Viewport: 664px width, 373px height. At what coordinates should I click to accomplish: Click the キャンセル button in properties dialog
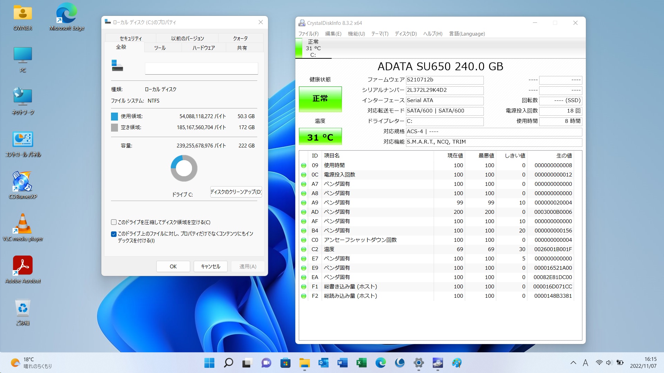tap(210, 266)
